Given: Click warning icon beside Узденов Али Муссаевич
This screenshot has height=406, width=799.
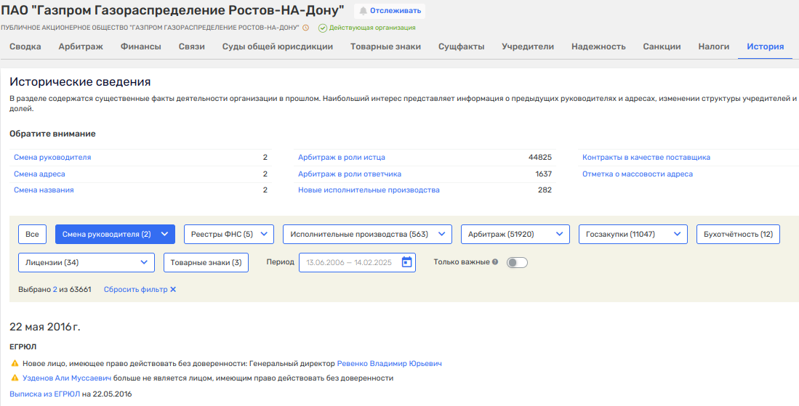Looking at the screenshot, I should [15, 378].
